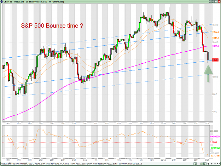This screenshot has height=166, width=221.
Task: Click the 'EMA=1033.8165' status bar value
Action: [110, 164]
